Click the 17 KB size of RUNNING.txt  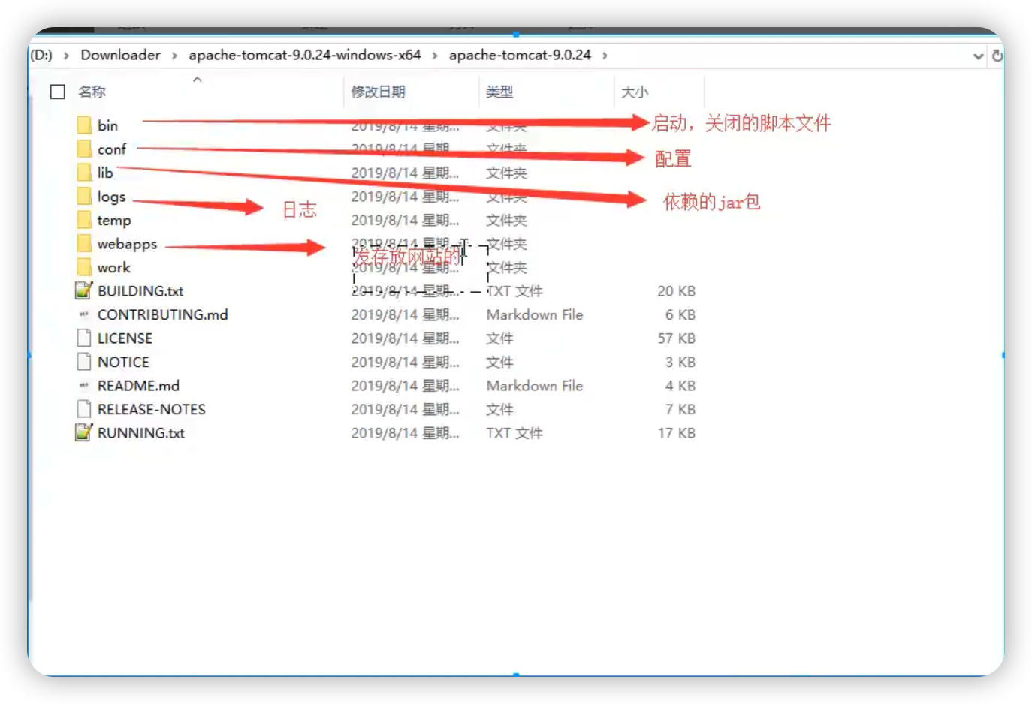click(676, 432)
